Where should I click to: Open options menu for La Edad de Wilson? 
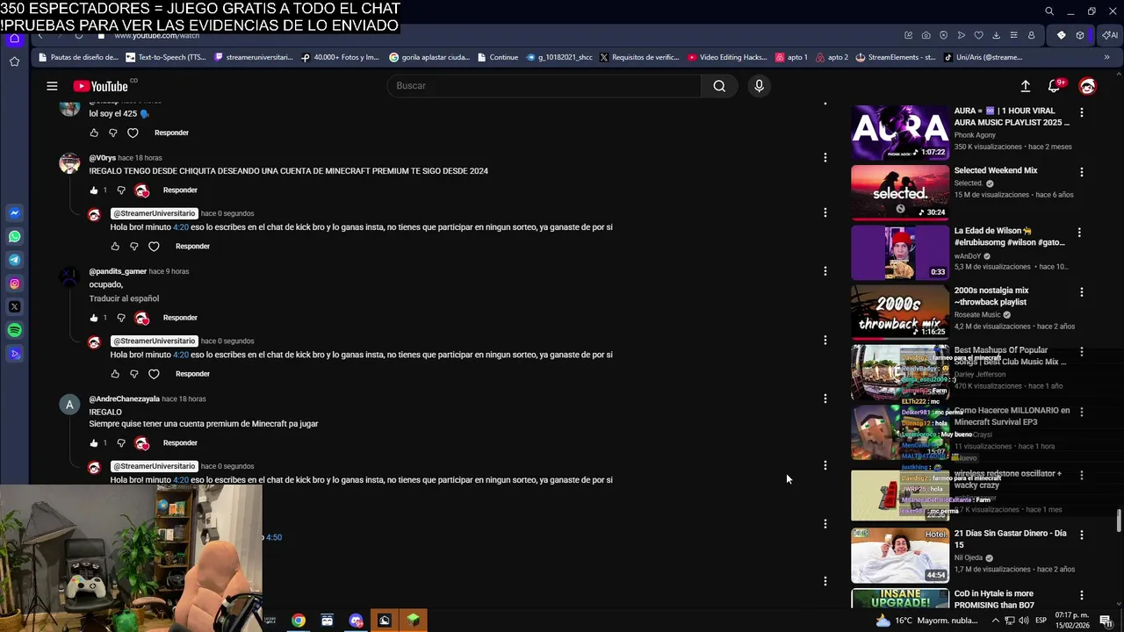coord(1079,233)
